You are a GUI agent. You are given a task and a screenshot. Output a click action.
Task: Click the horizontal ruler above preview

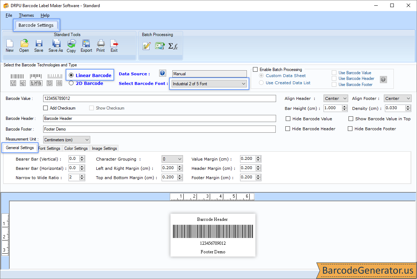pos(212,197)
